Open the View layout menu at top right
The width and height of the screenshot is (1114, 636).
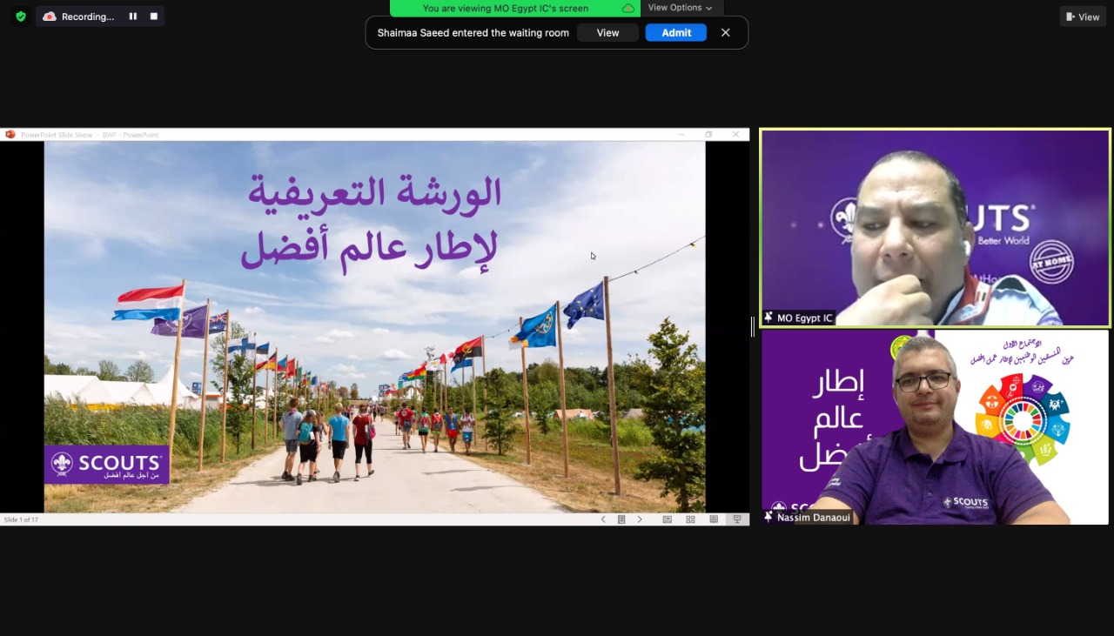(1082, 17)
